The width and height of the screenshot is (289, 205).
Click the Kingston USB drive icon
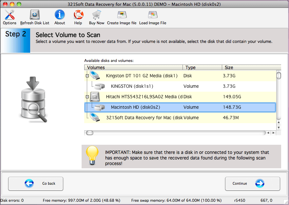tap(95, 76)
